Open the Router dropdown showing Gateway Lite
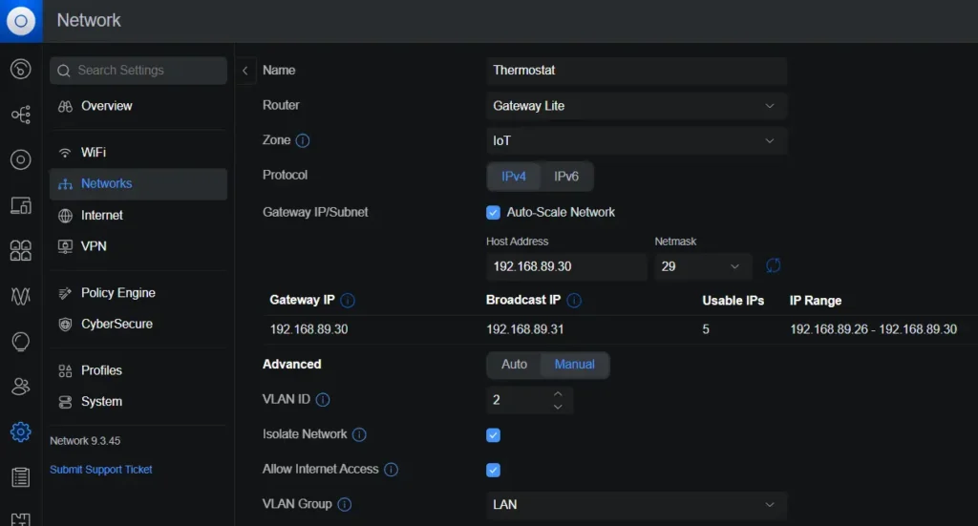 click(x=636, y=106)
